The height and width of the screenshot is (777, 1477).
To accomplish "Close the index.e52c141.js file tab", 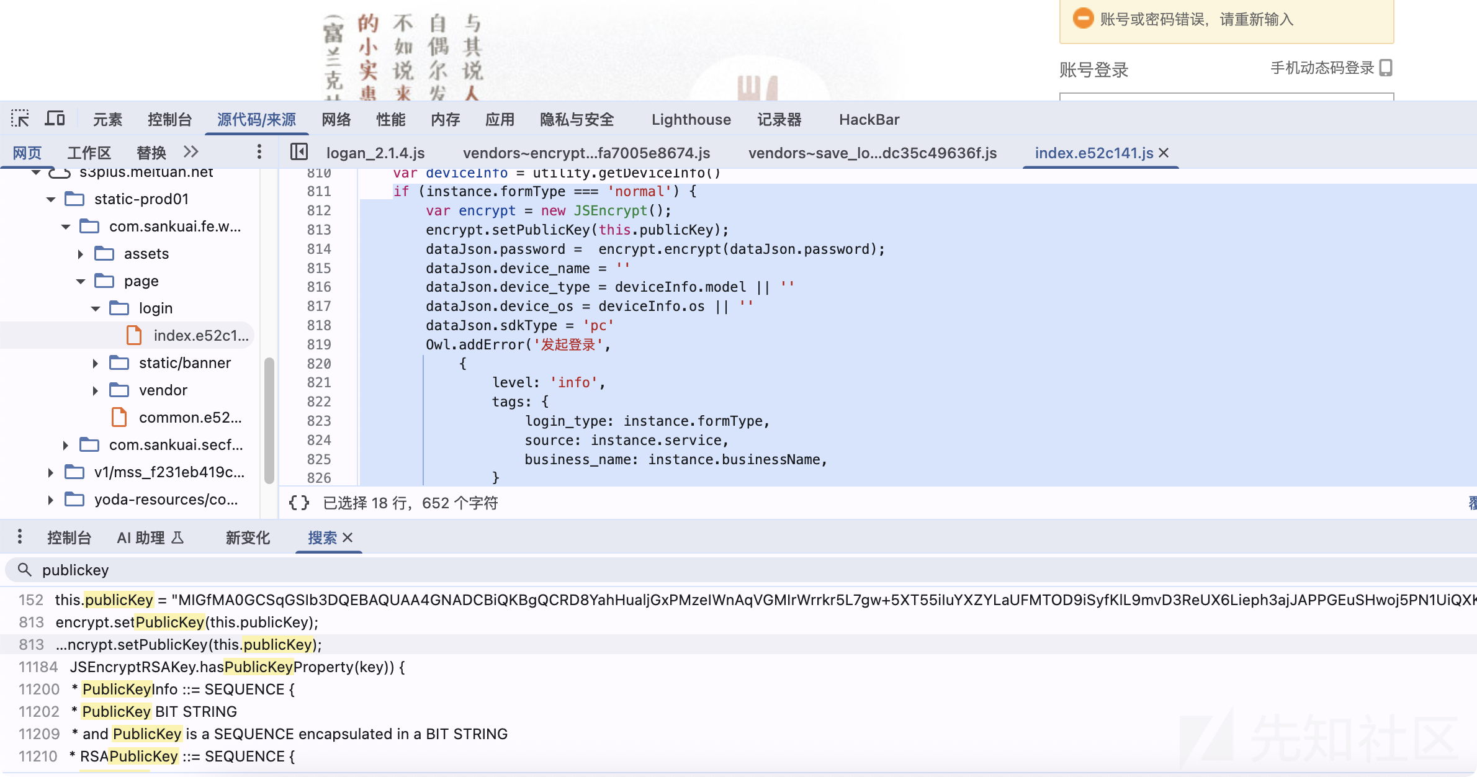I will click(1164, 153).
